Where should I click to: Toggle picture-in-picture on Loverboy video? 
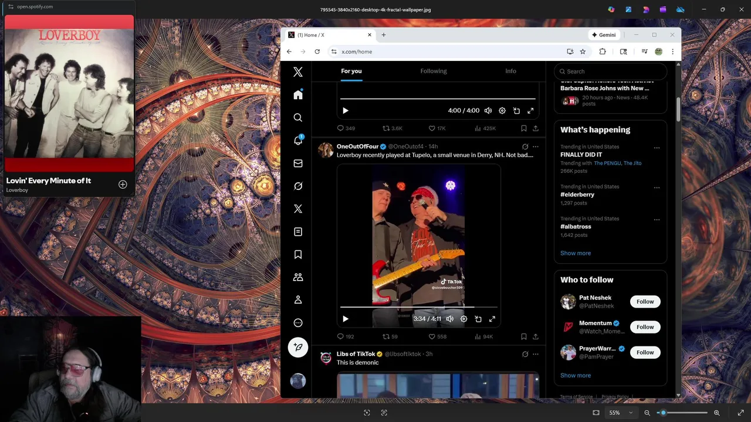pos(478,319)
